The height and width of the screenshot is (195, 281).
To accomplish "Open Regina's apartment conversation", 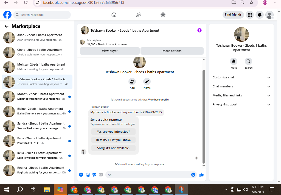I will pyautogui.click(x=37, y=170).
